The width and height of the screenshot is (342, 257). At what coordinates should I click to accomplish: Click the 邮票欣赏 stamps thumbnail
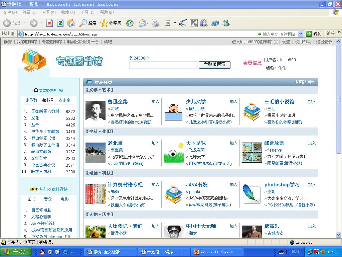coord(252,153)
